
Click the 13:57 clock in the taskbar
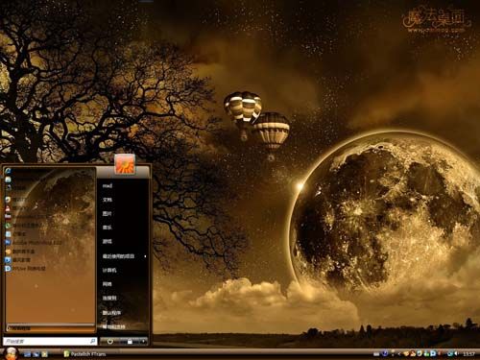(x=468, y=354)
